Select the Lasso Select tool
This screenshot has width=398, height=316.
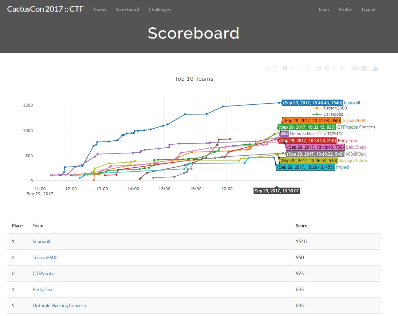coord(308,68)
